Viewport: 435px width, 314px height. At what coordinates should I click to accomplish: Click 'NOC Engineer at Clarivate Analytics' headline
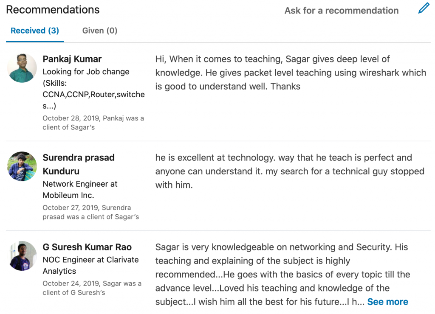(90, 265)
